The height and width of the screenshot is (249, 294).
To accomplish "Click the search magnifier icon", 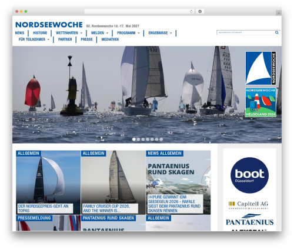I will 276,32.
